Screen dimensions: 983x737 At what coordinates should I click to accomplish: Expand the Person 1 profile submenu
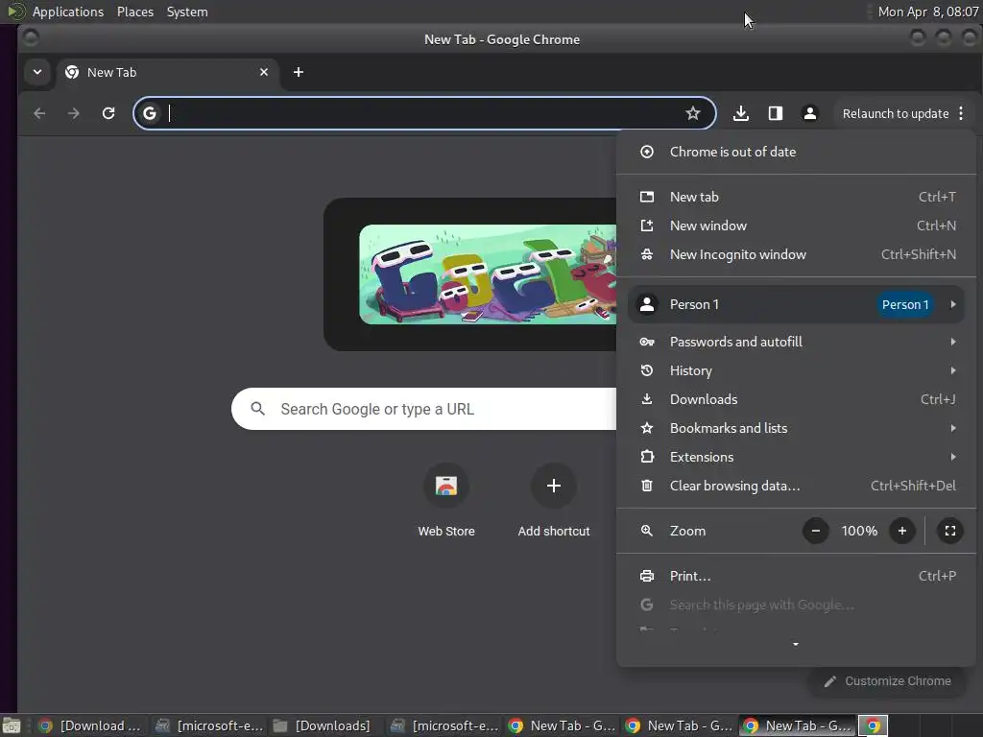coord(796,304)
